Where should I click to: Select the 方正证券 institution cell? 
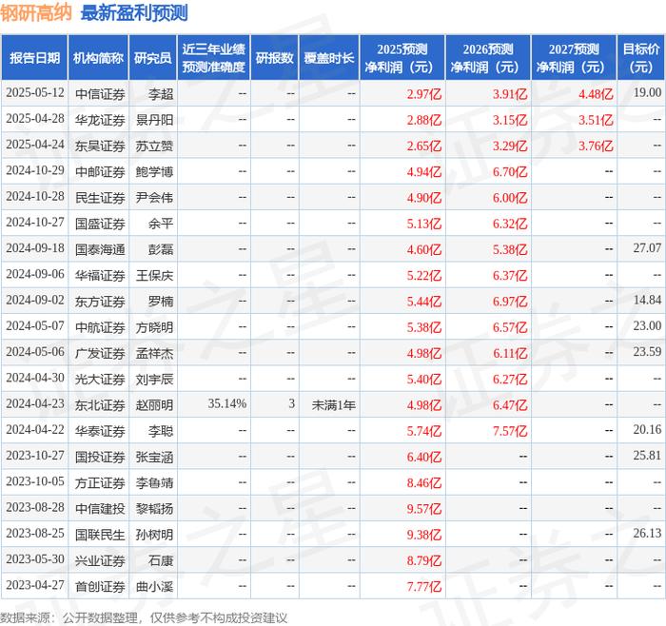tap(100, 482)
